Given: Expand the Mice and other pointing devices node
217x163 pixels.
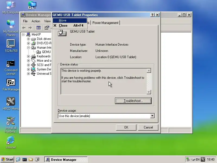Looking at the screenshot, I should pos(28,61).
